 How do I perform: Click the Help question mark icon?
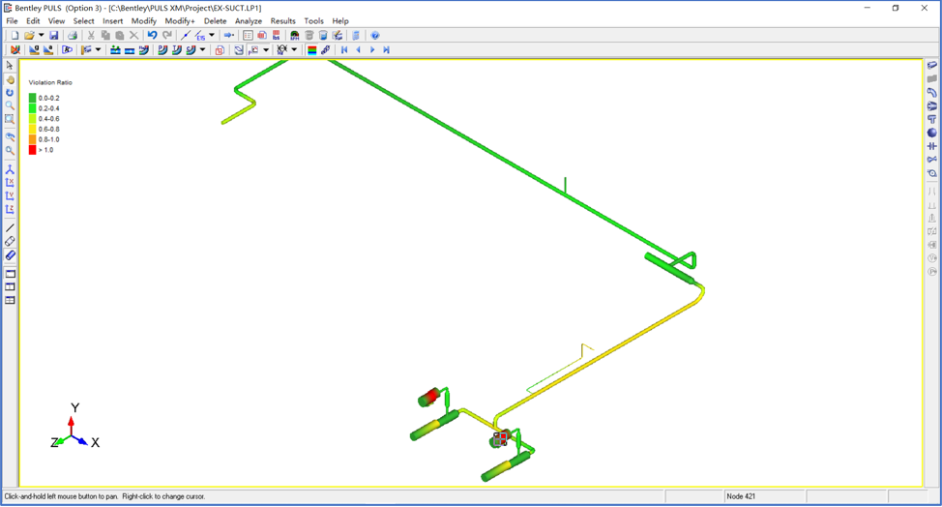tap(375, 36)
